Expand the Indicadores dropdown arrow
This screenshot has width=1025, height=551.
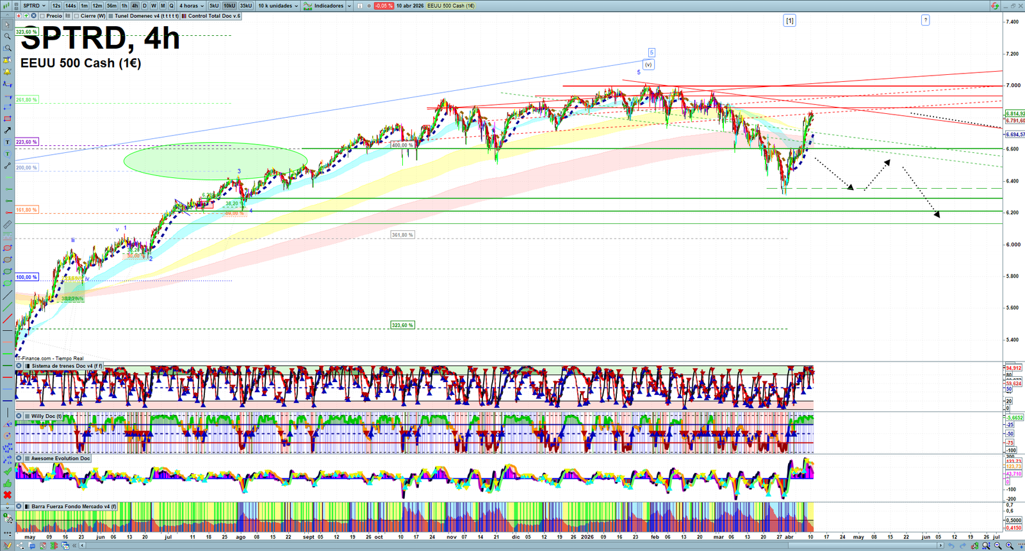[x=349, y=6]
